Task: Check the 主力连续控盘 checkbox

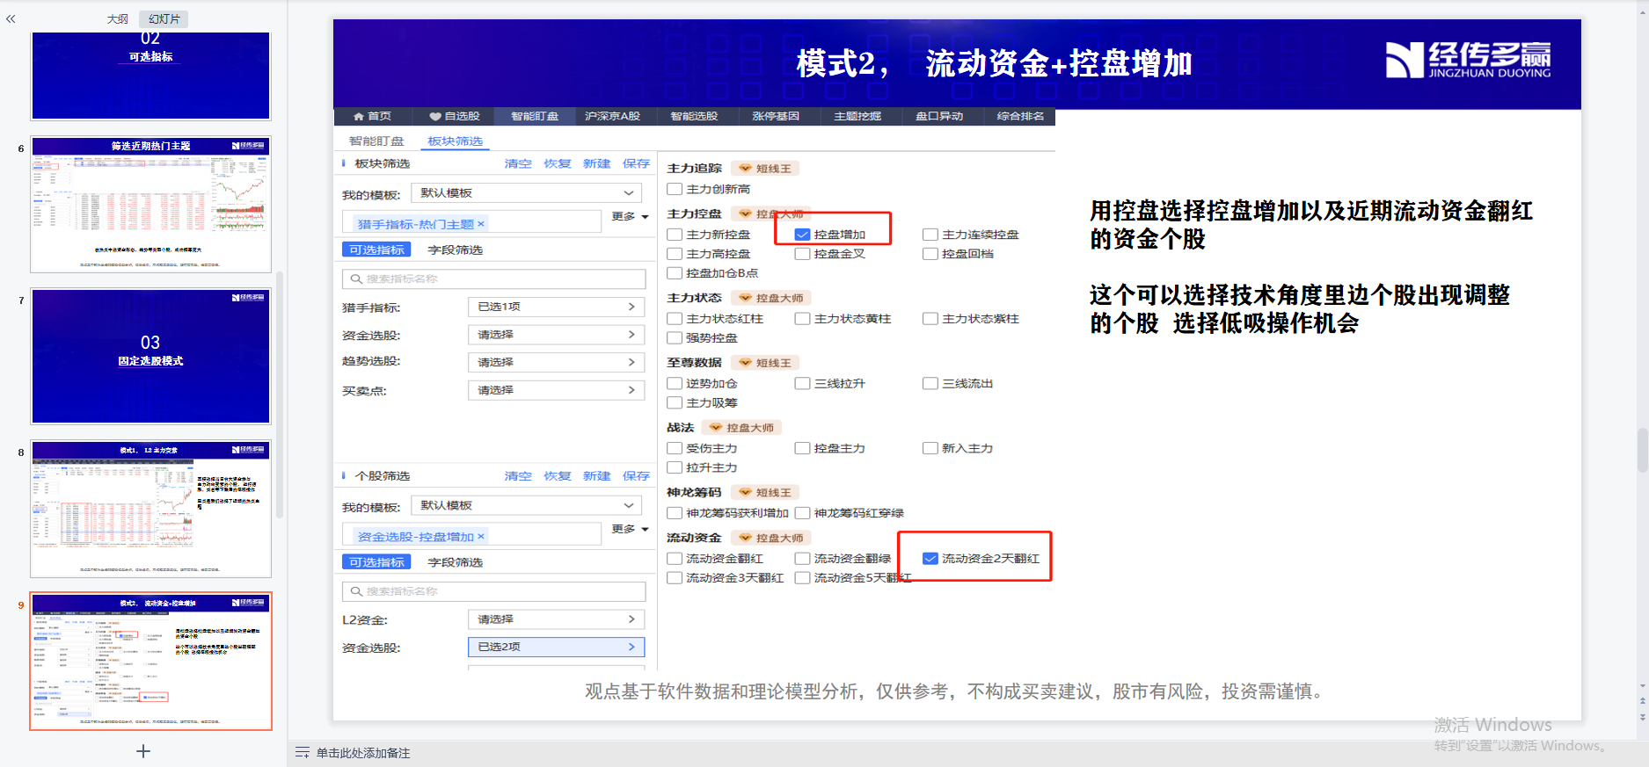Action: [930, 235]
